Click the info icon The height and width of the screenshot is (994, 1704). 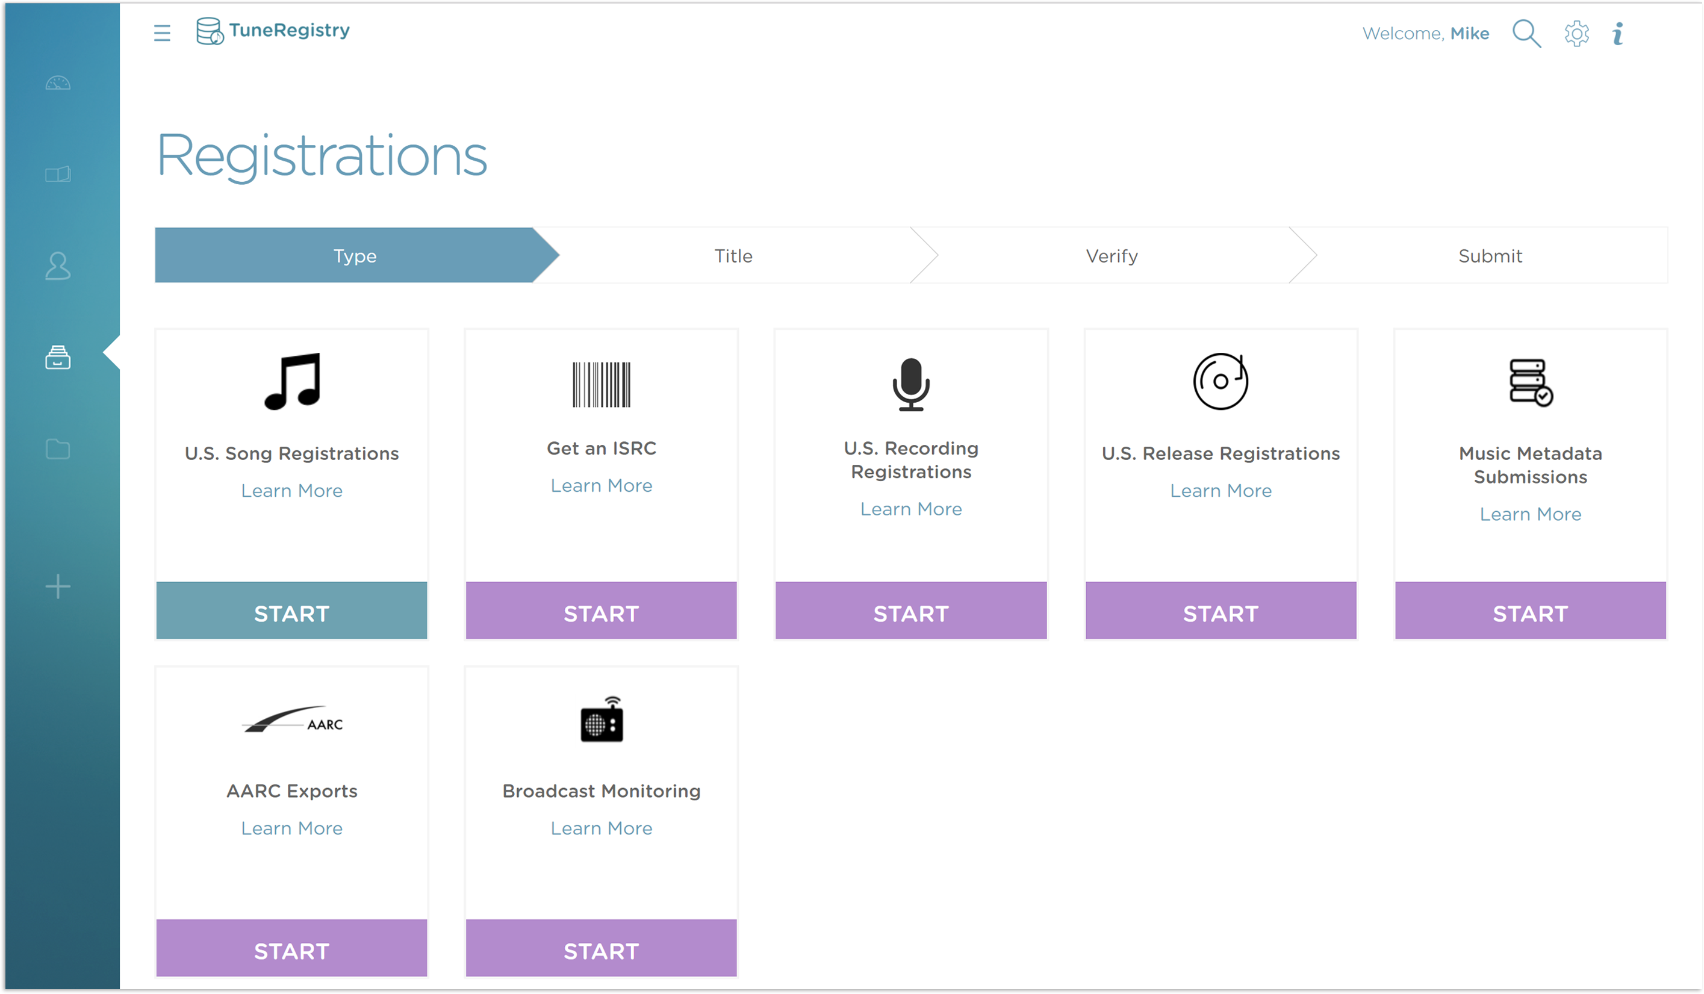click(1617, 33)
